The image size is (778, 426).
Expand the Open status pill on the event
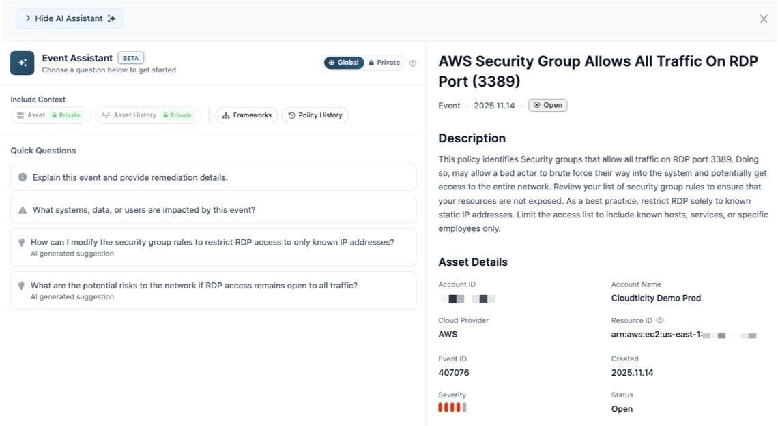click(547, 105)
